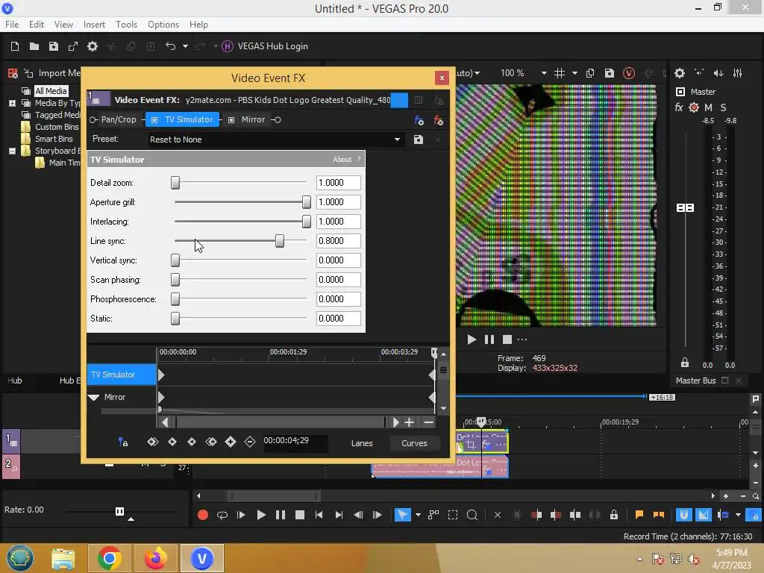Toggle Loop Playback in transport bar

pos(222,515)
